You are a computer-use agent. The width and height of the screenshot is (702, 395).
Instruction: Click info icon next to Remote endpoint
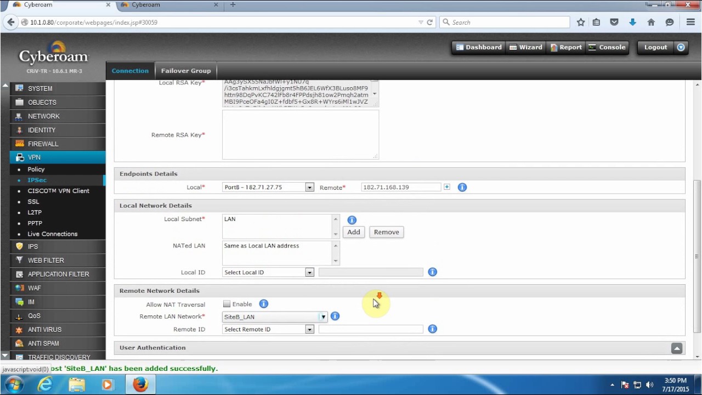point(462,188)
